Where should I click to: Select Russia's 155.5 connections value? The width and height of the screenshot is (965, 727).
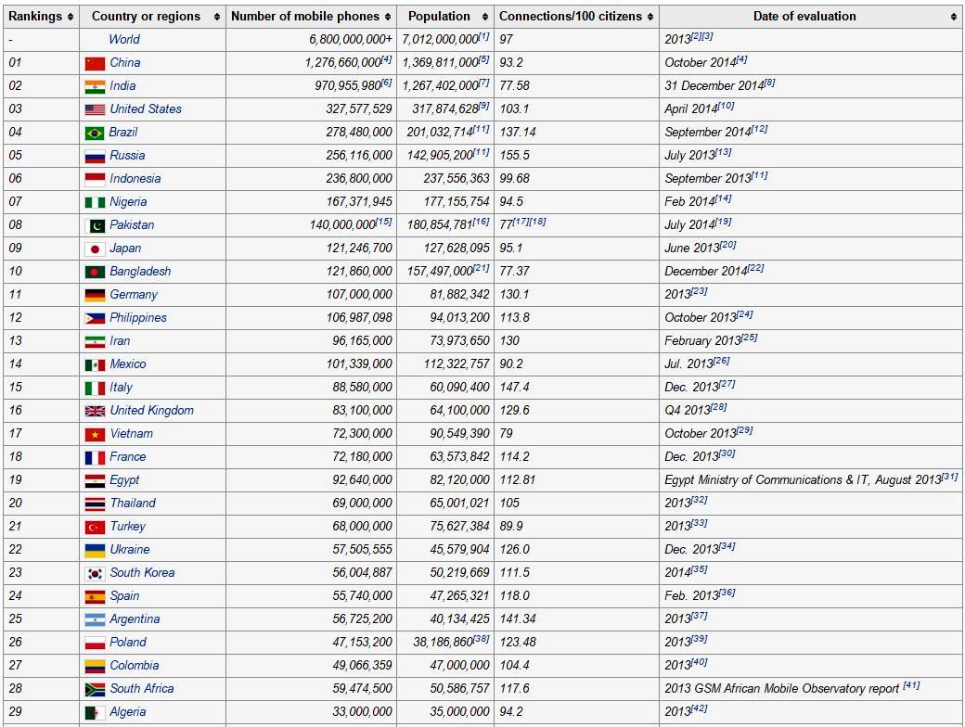pos(514,156)
